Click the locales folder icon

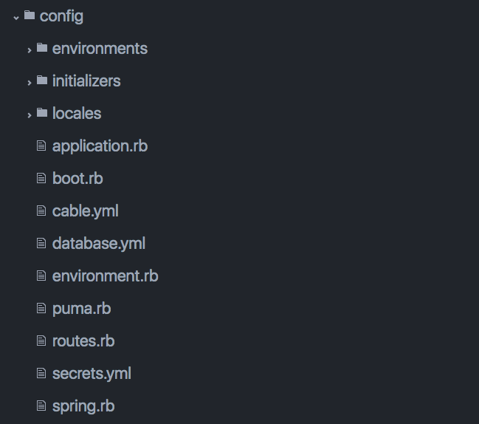pos(42,112)
